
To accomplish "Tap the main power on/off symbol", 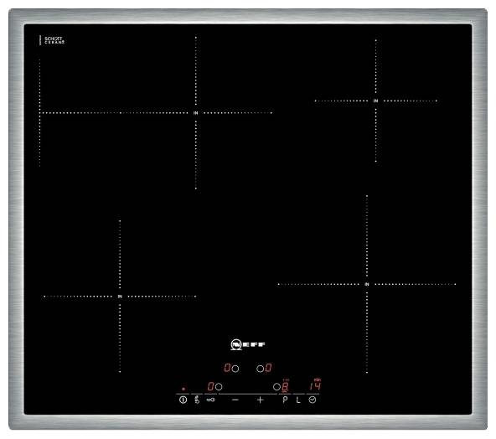I will click(x=183, y=400).
